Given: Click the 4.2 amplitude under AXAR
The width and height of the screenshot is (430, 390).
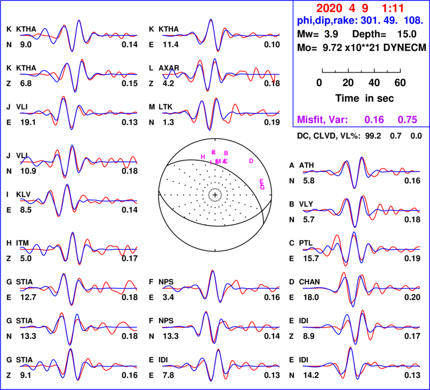Looking at the screenshot, I should 168,84.
